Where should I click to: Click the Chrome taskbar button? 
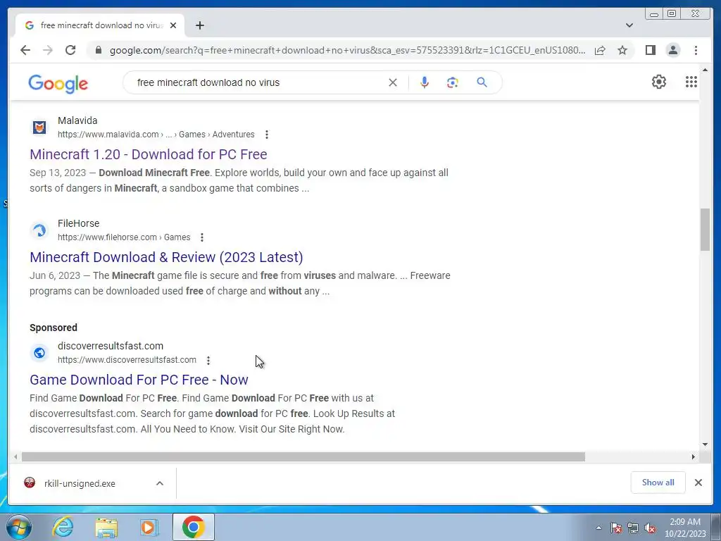click(193, 527)
